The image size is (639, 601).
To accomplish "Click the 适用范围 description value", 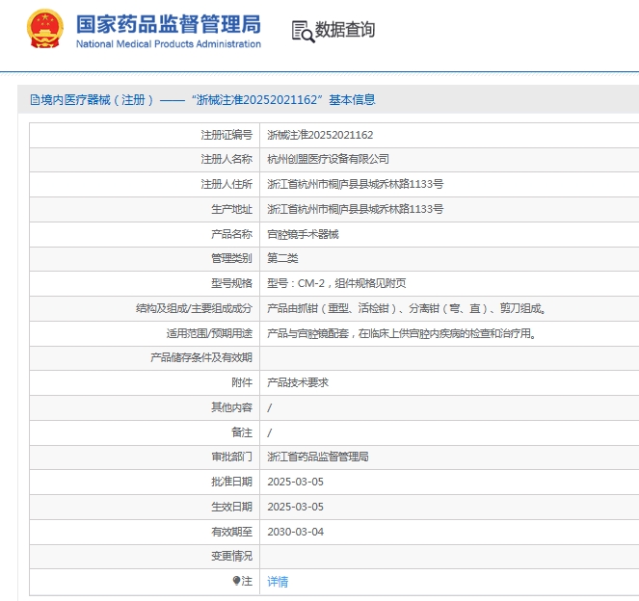I will pos(401,333).
